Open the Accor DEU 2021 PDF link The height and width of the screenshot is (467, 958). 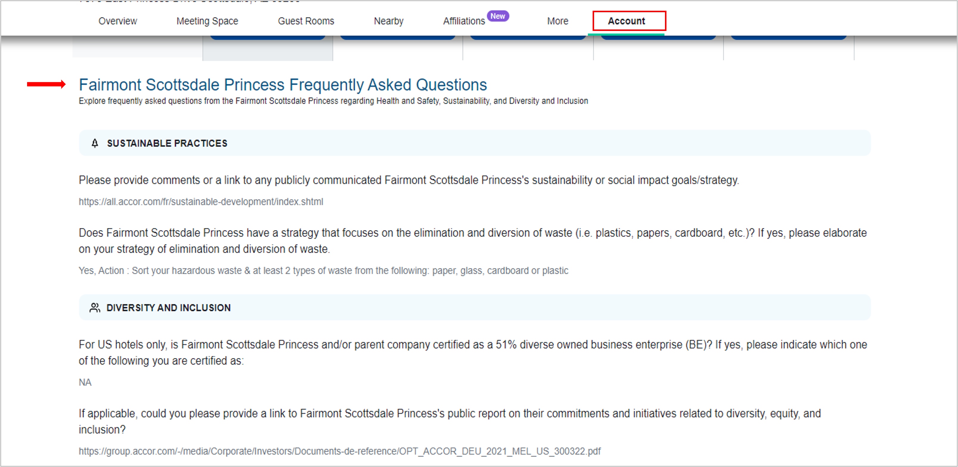339,451
